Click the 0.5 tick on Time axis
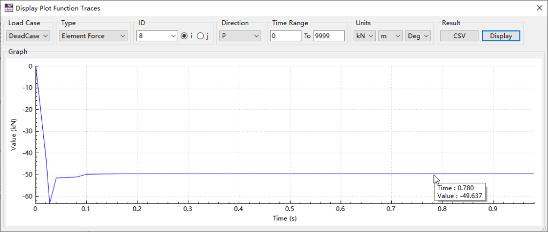This screenshot has height=232, width=548. tap(290, 209)
